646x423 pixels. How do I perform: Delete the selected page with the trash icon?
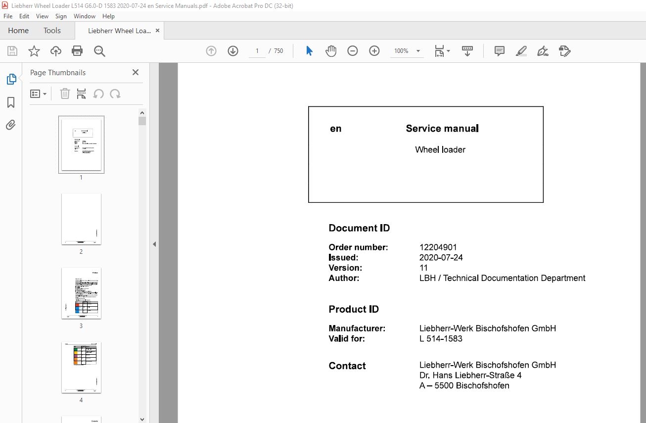pyautogui.click(x=65, y=94)
